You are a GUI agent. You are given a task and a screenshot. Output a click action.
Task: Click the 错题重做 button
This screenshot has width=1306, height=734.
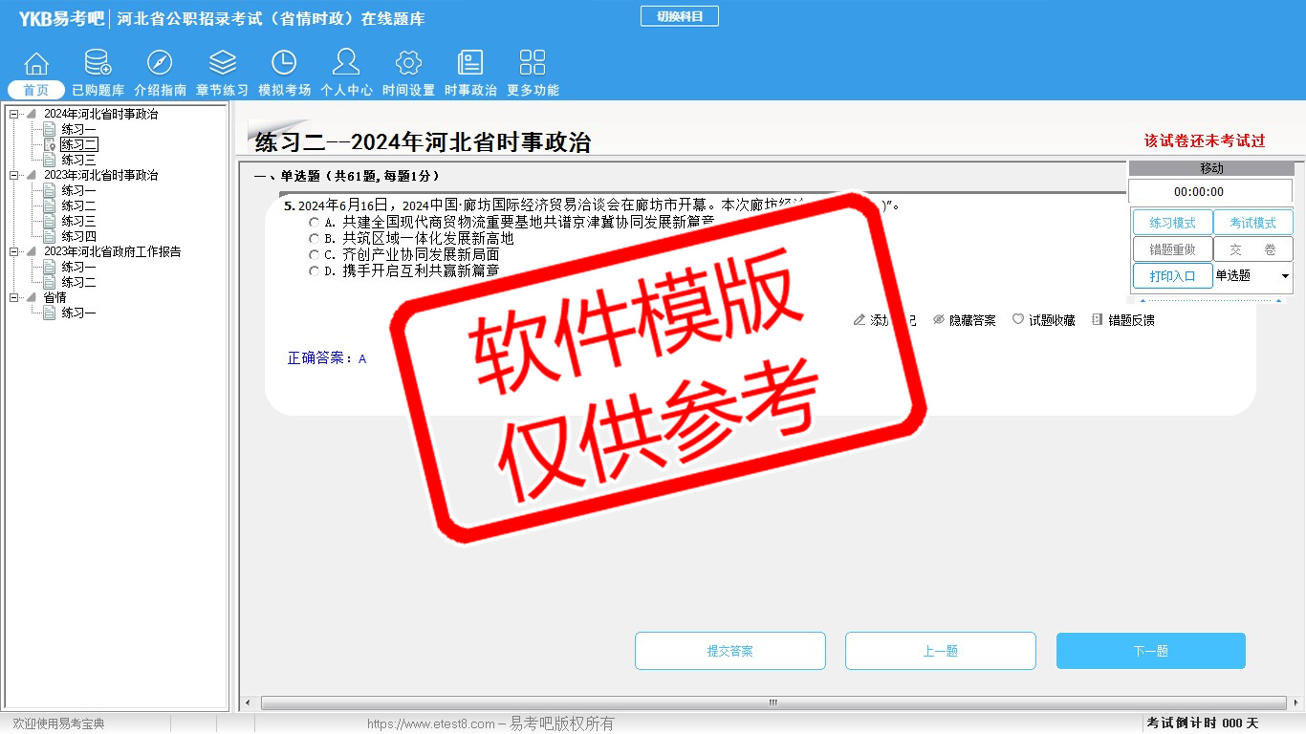click(1172, 249)
